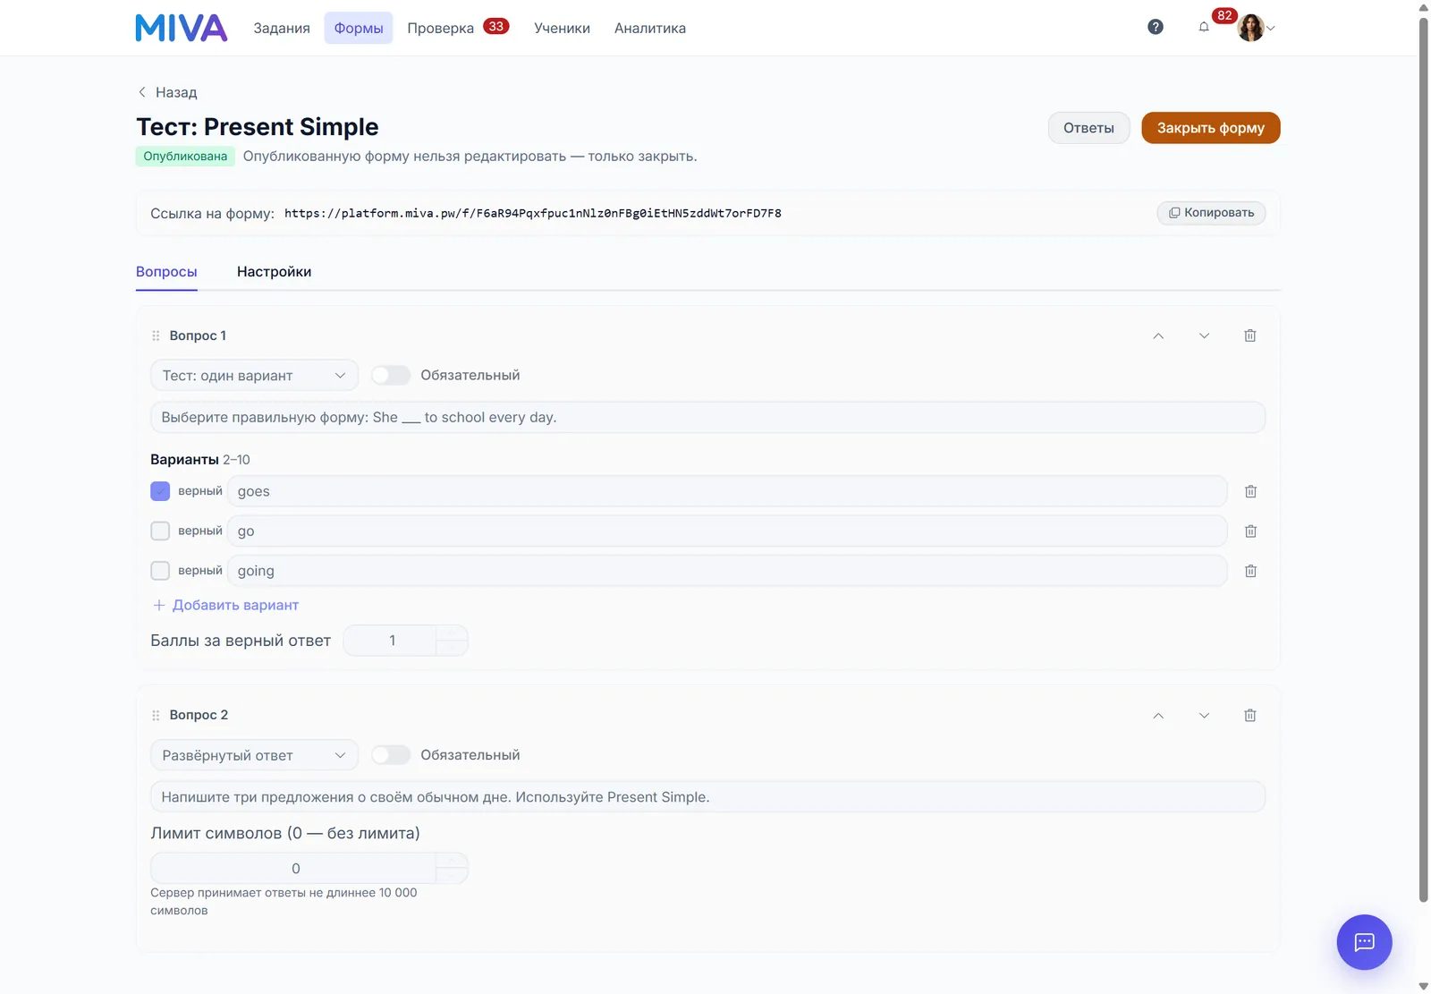The height and width of the screenshot is (994, 1431).
Task: Switch to the Настройки tab
Action: [x=274, y=271]
